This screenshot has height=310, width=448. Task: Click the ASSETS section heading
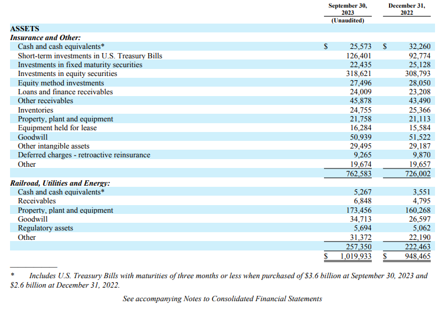coord(25,28)
